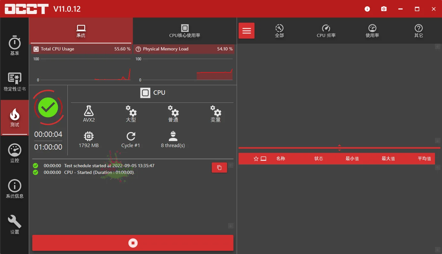Stop the running CPU test
Image resolution: width=442 pixels, height=254 pixels.
[133, 243]
